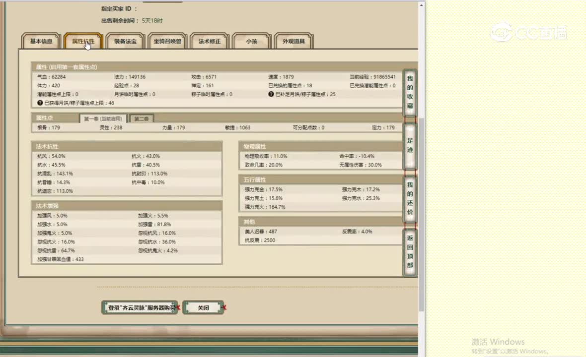This screenshot has width=586, height=357.
Task: Click the 关闭 button
Action: 203,308
